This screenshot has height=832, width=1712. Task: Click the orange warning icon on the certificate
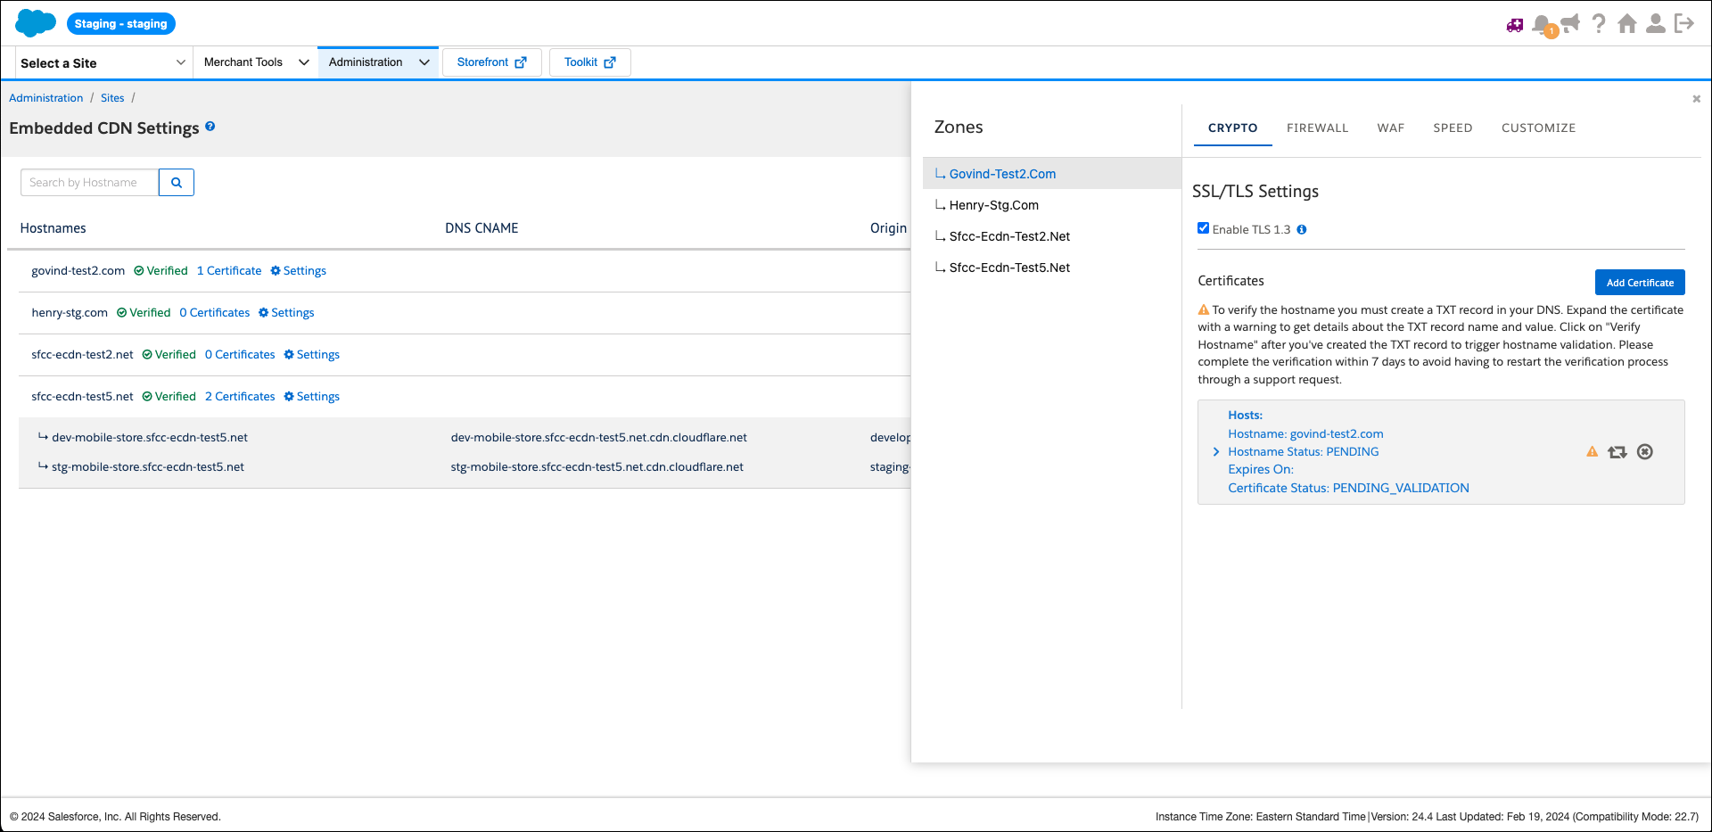point(1592,452)
